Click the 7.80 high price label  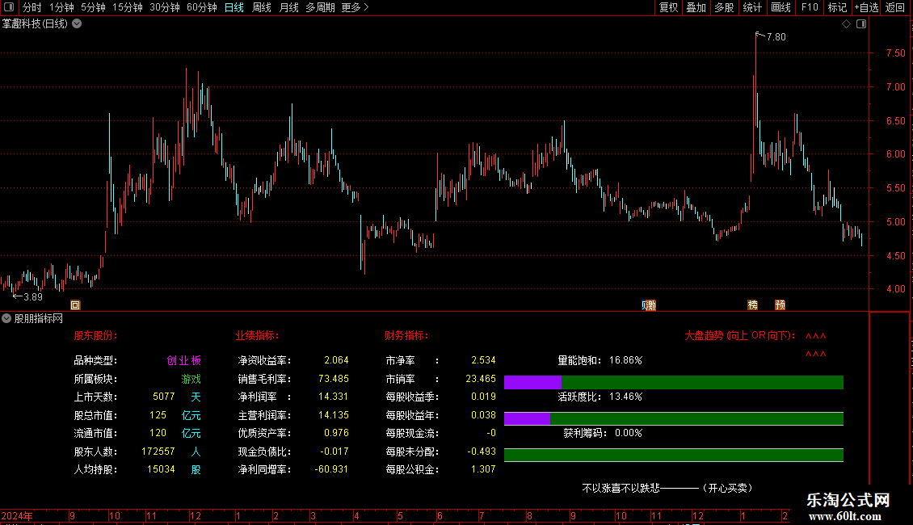coord(776,36)
